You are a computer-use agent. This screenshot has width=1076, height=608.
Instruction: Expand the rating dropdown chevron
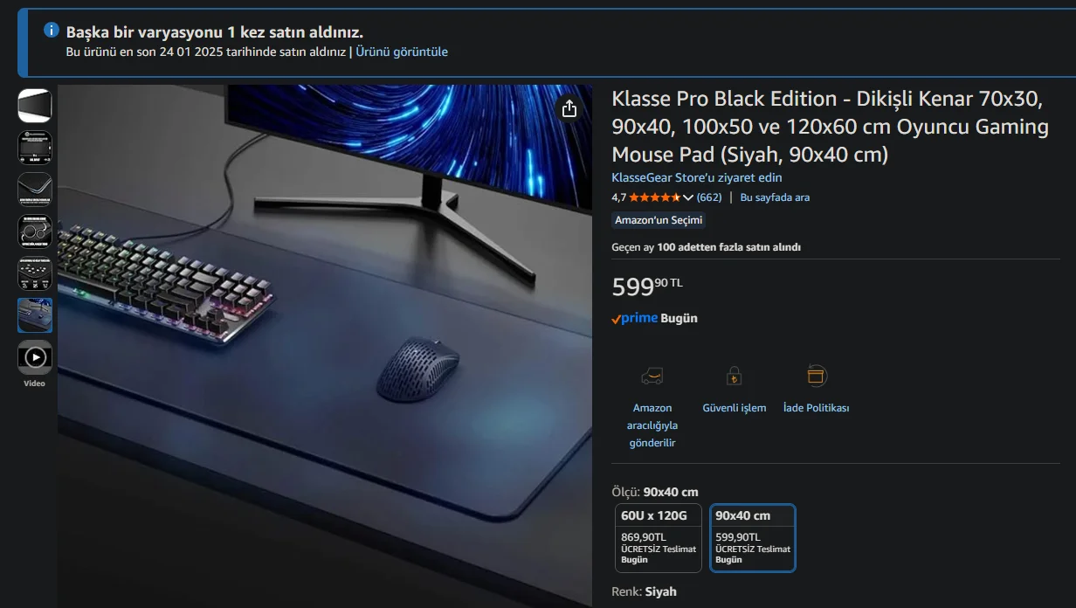click(x=687, y=197)
